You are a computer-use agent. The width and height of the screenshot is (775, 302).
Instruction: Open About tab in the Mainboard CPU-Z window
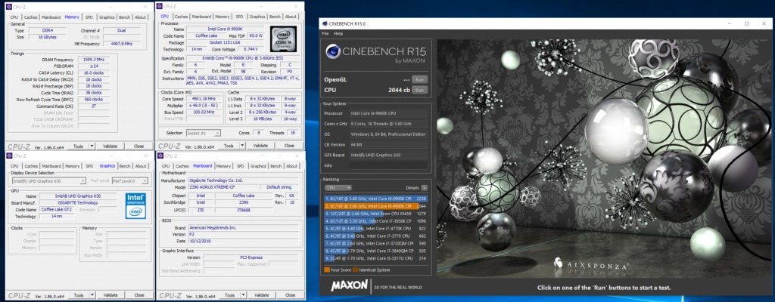pos(291,166)
